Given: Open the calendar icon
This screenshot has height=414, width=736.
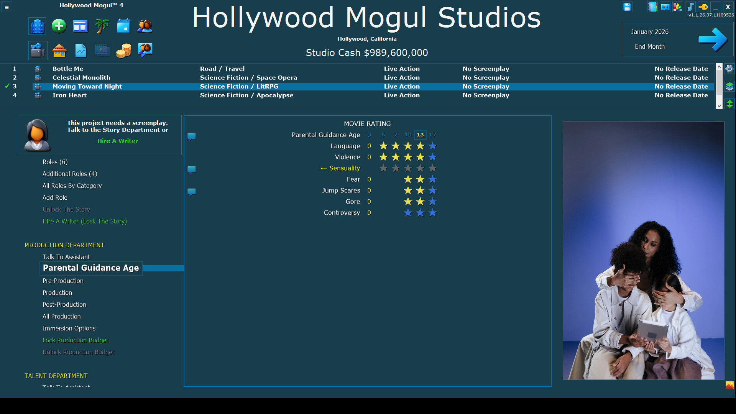Looking at the screenshot, I should coord(123,26).
